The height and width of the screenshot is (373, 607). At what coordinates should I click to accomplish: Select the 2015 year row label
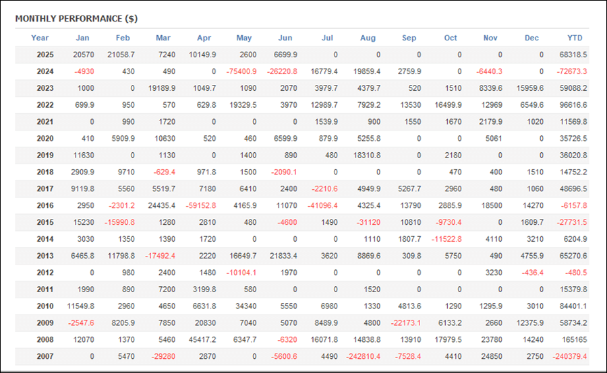45,222
